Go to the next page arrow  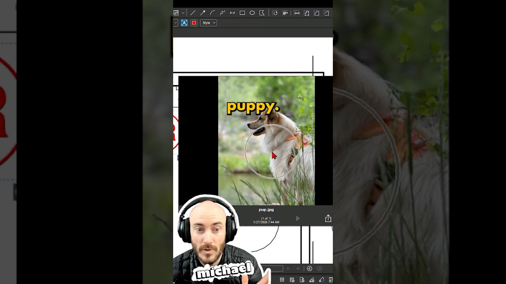click(x=288, y=269)
